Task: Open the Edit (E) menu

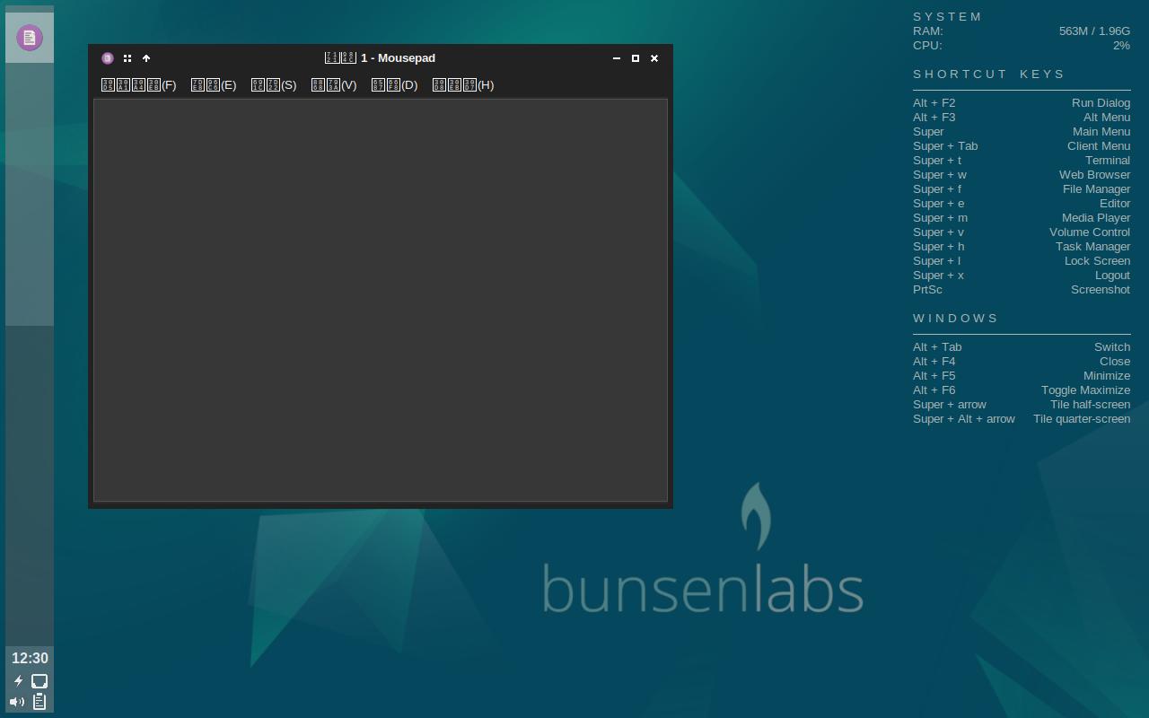Action: click(x=214, y=85)
